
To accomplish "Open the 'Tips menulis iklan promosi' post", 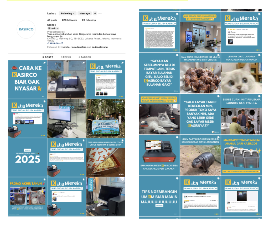I will point(106,158).
